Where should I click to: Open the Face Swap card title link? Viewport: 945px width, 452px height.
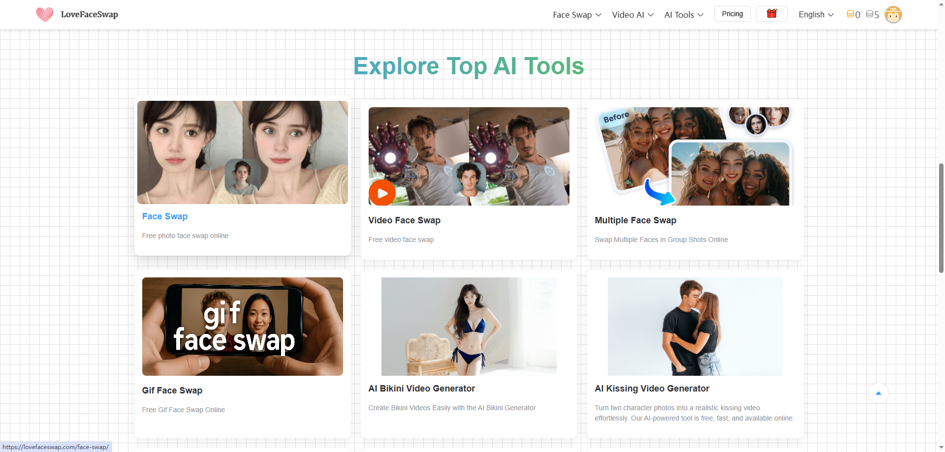[x=165, y=216]
